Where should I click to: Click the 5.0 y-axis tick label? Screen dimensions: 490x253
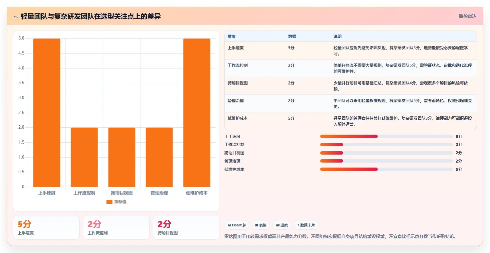point(21,38)
